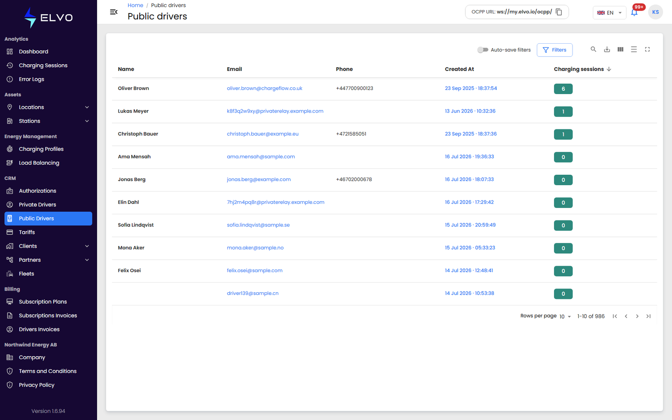Click the Charging Sessions history icon
Viewport: 672px width, 420px height.
10,66
